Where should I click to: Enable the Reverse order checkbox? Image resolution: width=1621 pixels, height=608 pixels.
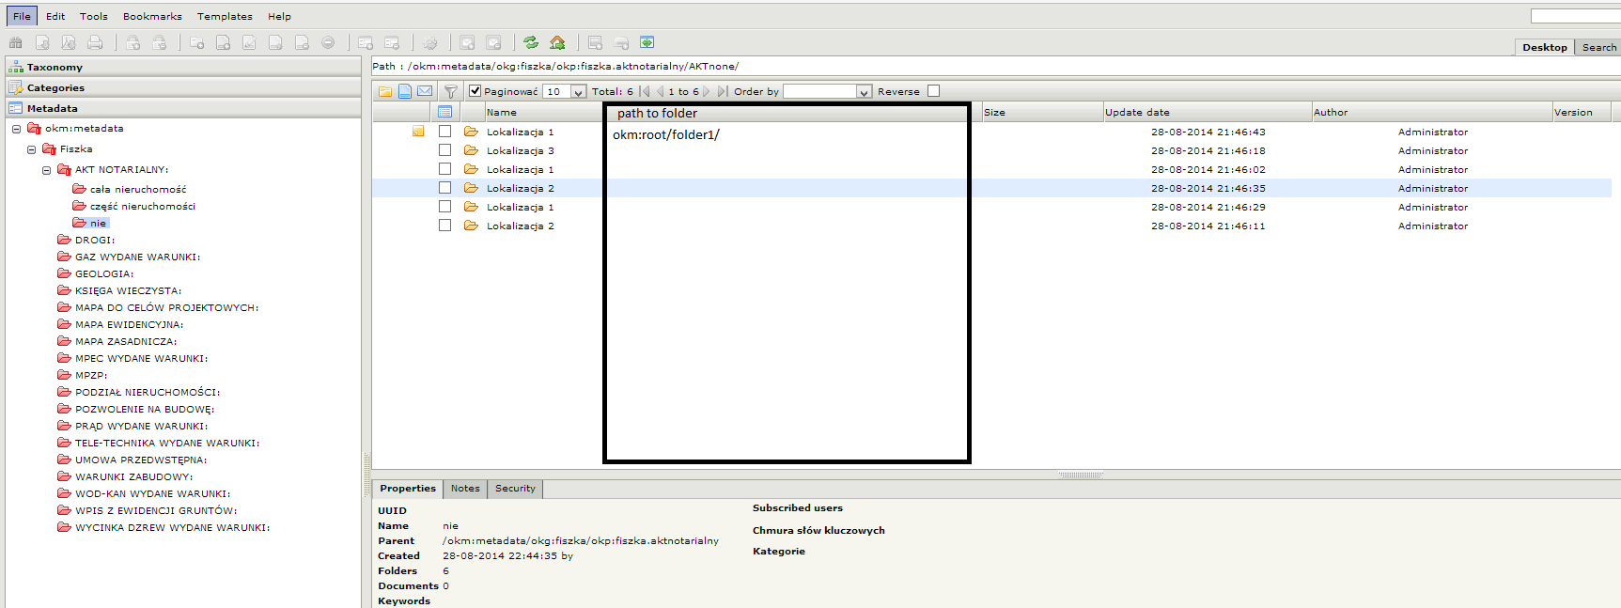[x=933, y=91]
